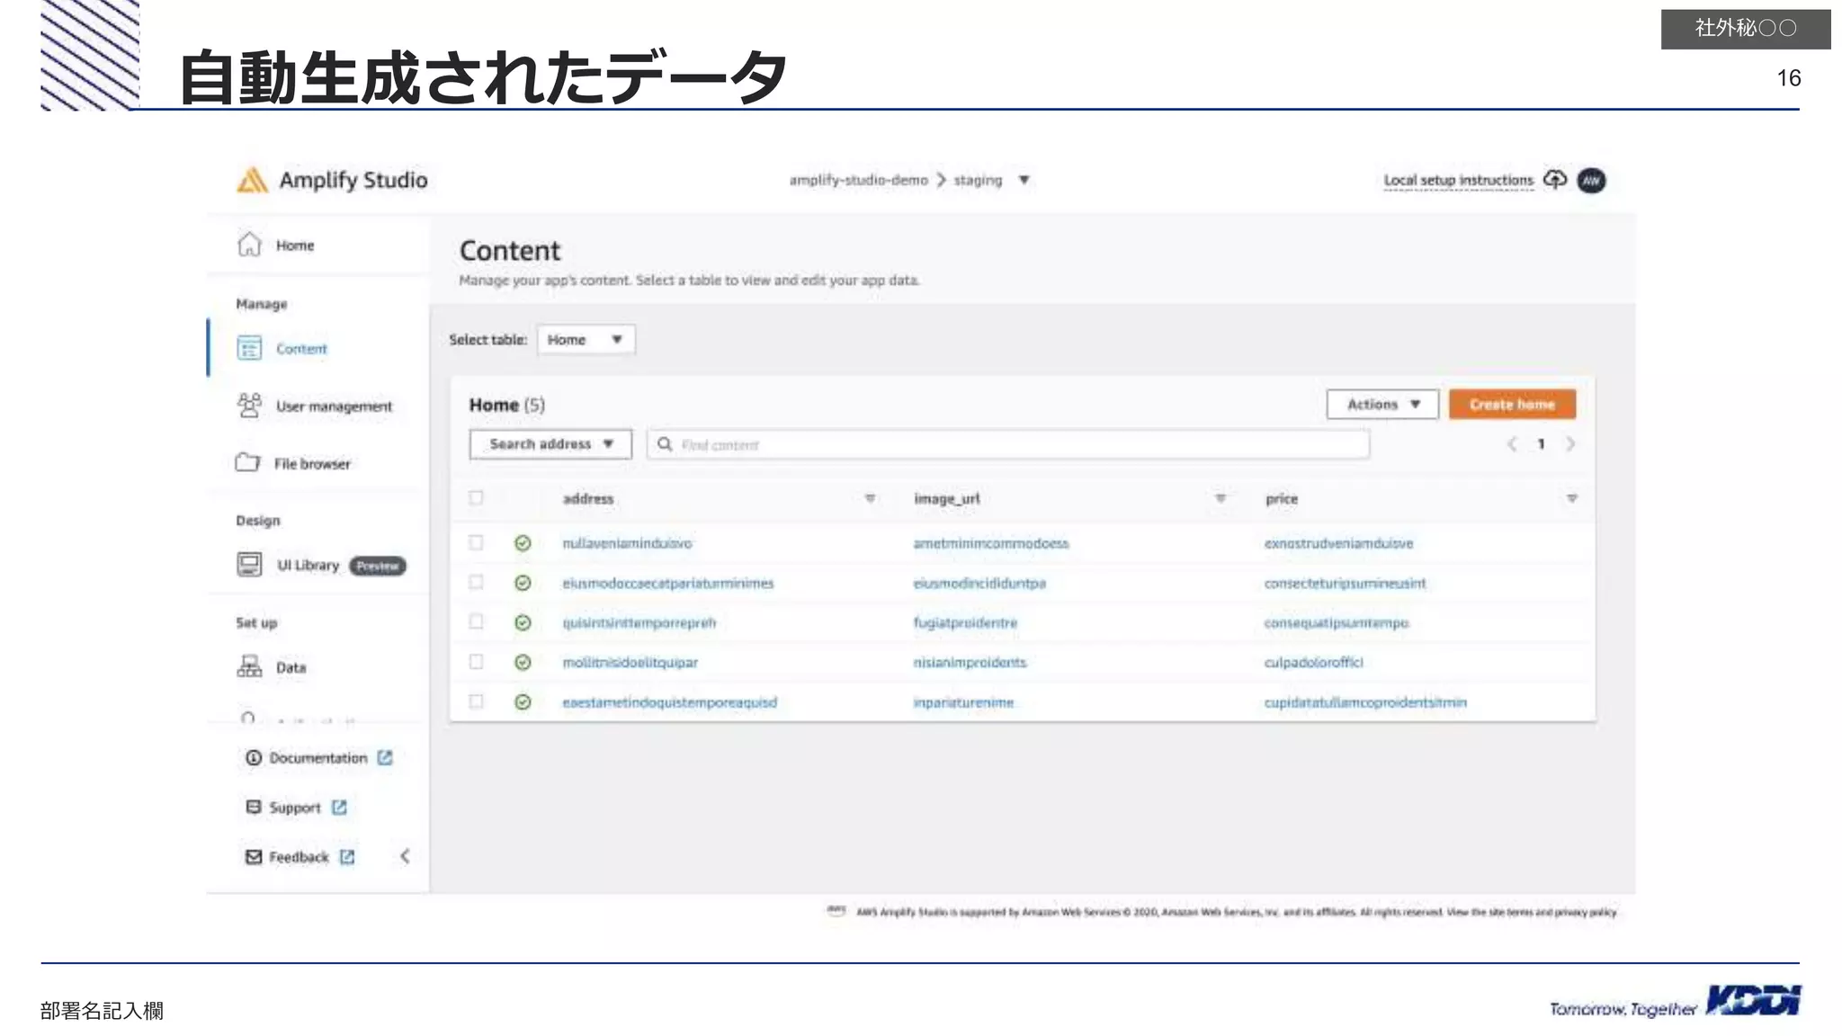Click the status check icon for eaestametindoquistemporeaquisd row
This screenshot has width=1842, height=1036.
(x=523, y=702)
